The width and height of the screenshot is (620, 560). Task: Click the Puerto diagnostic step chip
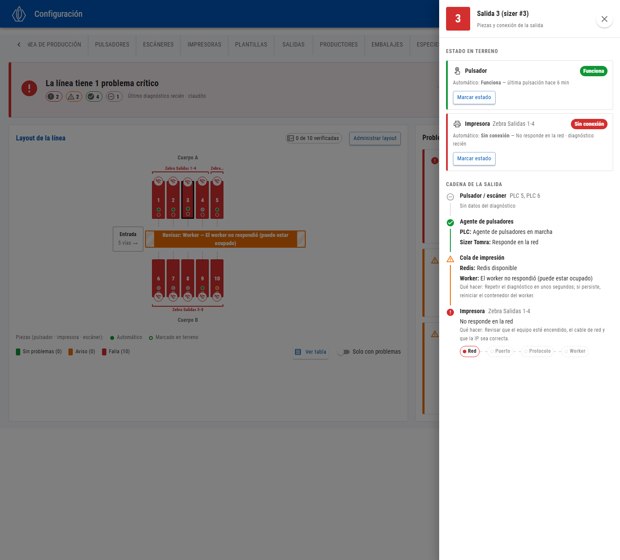tap(500, 352)
